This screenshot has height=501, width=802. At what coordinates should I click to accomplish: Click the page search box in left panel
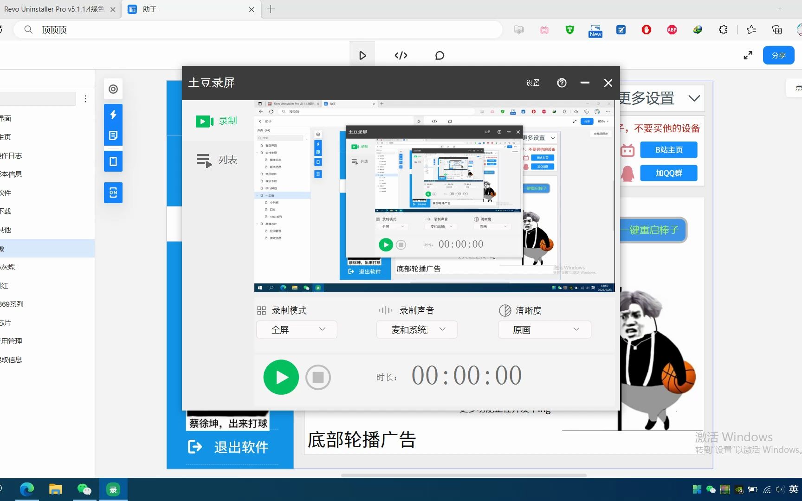coord(38,99)
